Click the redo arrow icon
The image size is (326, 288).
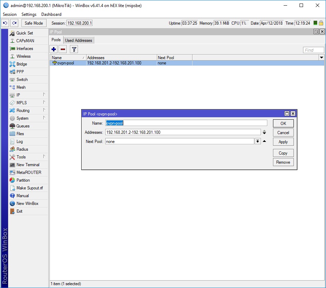(14, 23)
